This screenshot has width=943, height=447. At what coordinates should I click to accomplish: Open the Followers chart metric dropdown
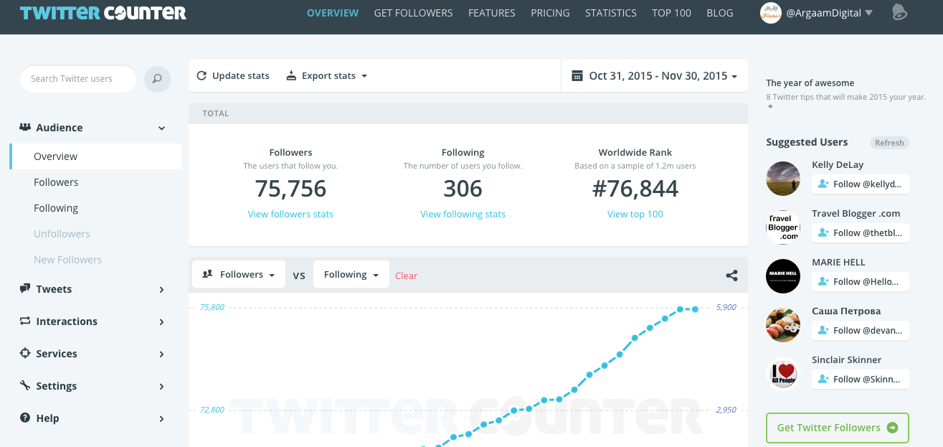click(x=239, y=274)
